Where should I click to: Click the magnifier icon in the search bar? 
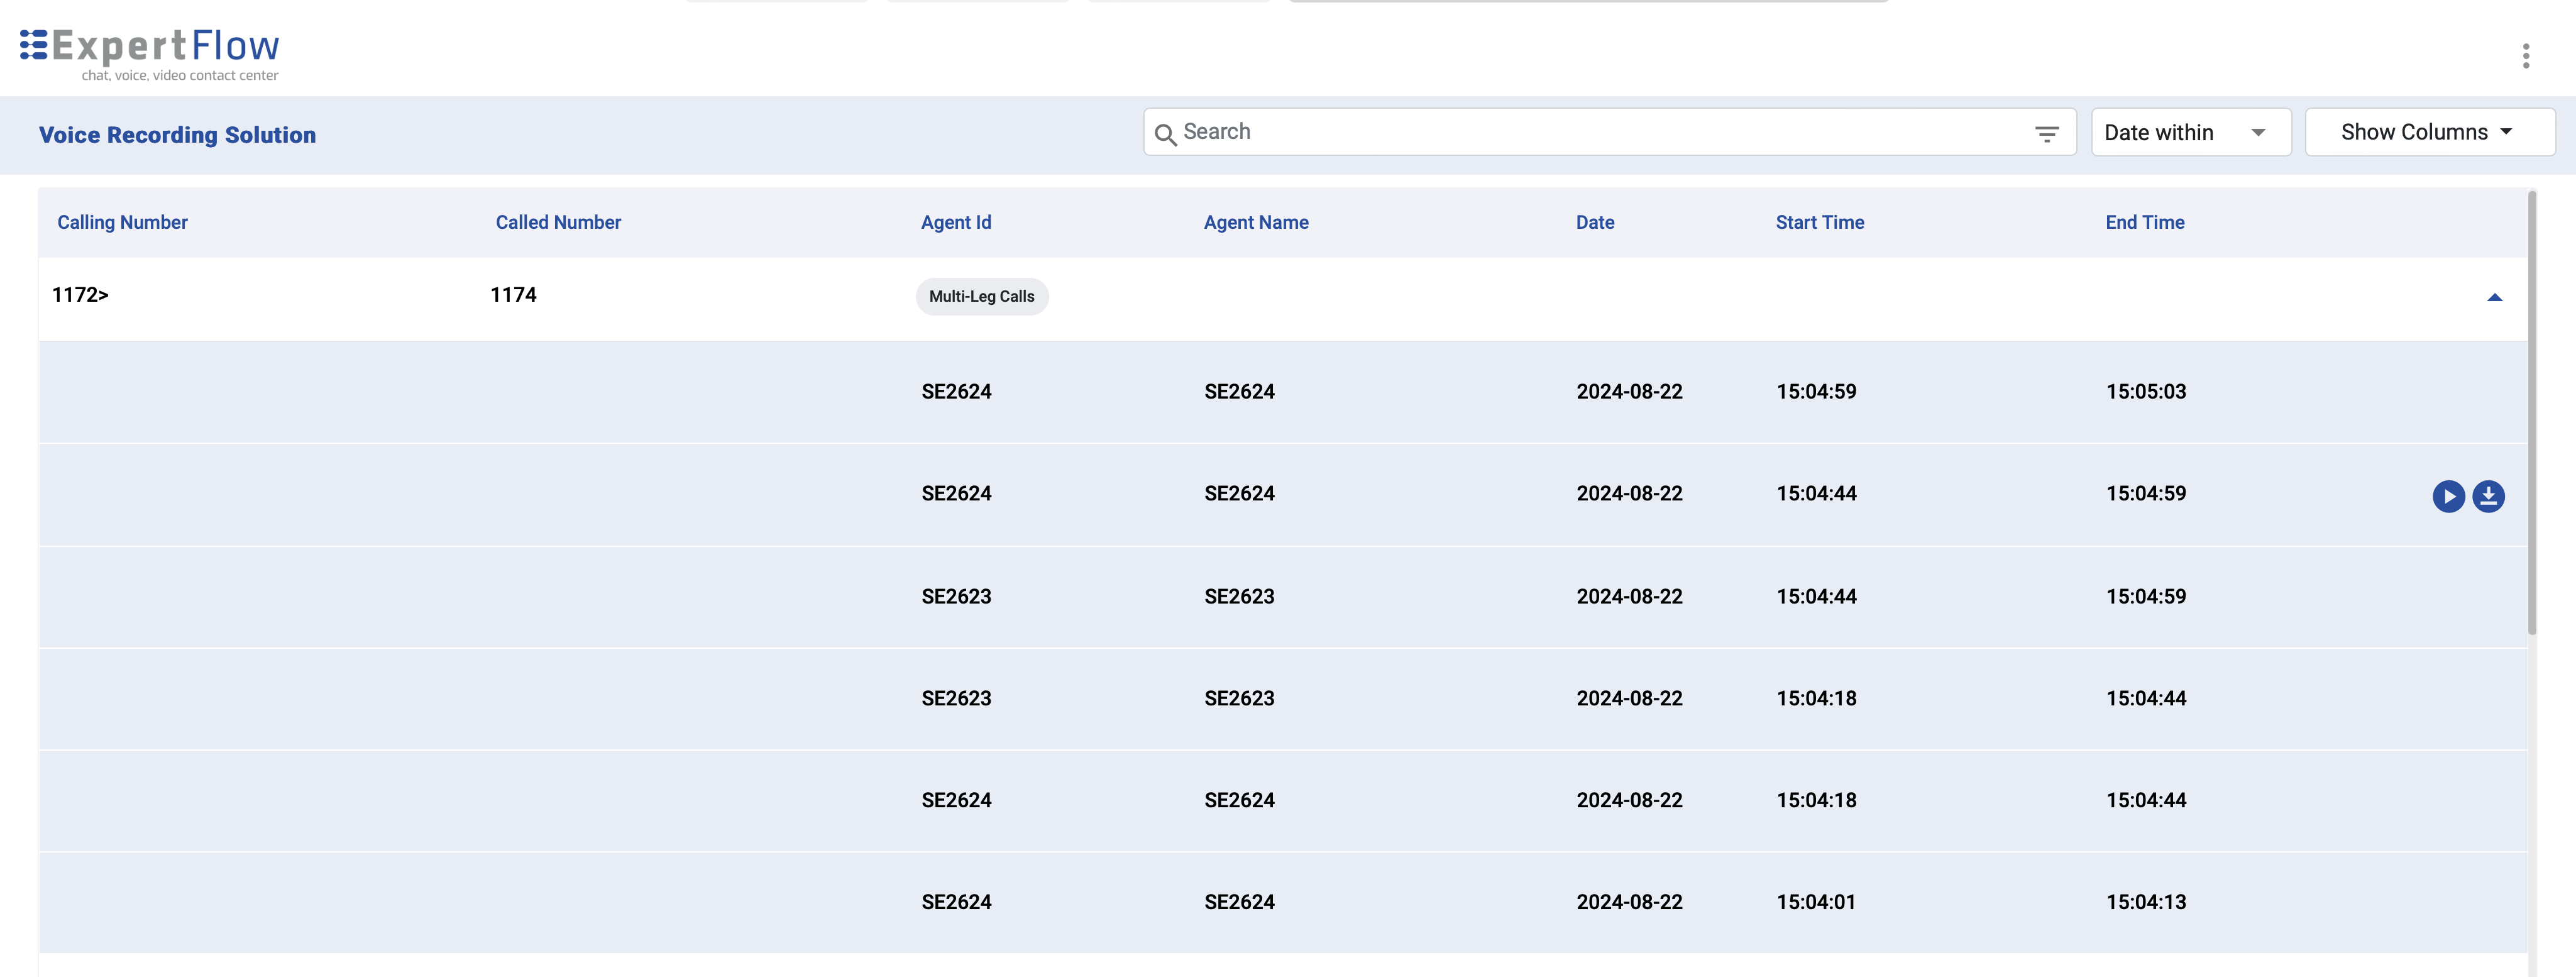click(x=1166, y=133)
